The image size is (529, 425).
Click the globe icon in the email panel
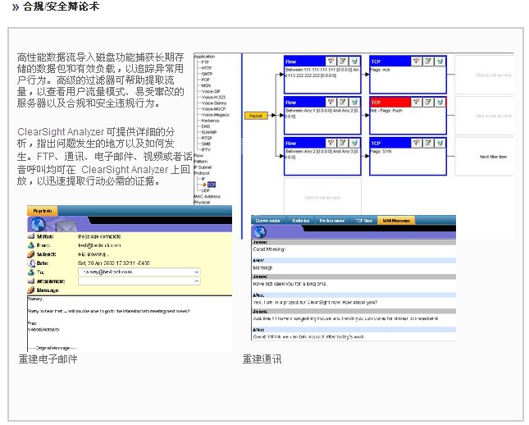tap(37, 224)
